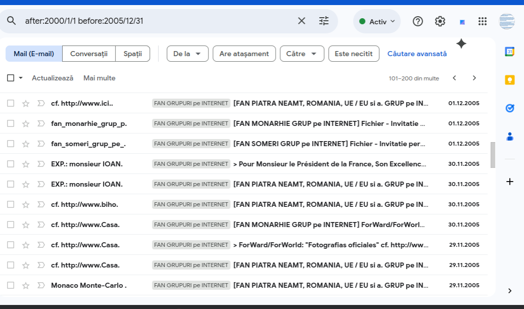
Task: Open the 'De la' filter dropdown
Action: [x=187, y=54]
